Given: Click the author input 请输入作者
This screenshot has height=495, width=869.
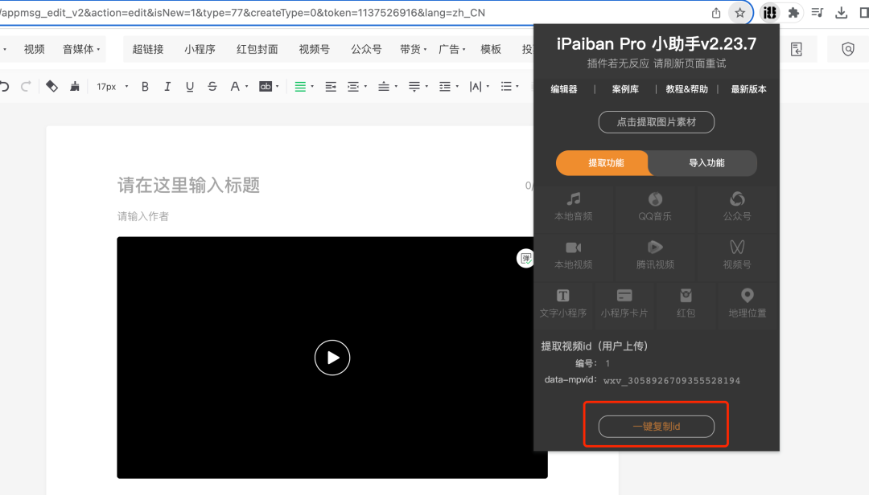Looking at the screenshot, I should [x=143, y=216].
